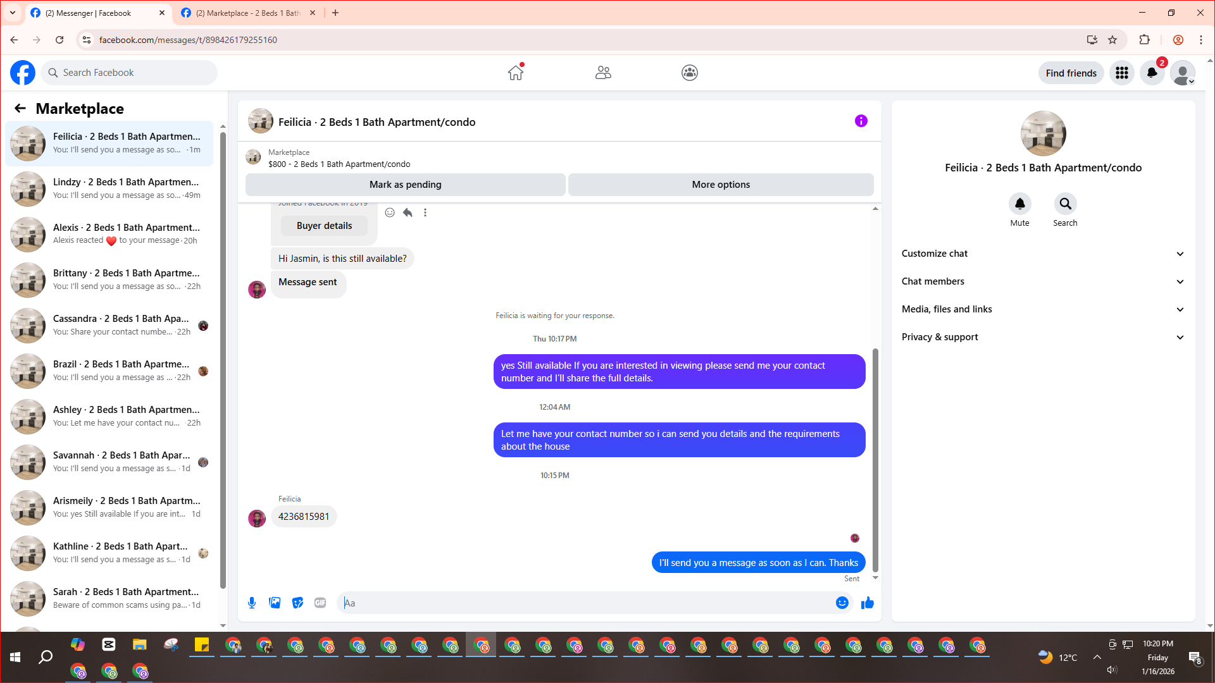Click Mark as pending button
Screen dimensions: 1215x683
[405, 185]
